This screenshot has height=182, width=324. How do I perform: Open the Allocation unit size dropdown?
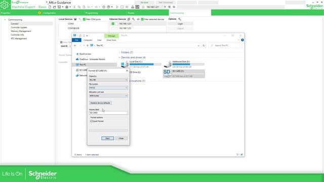click(x=108, y=96)
